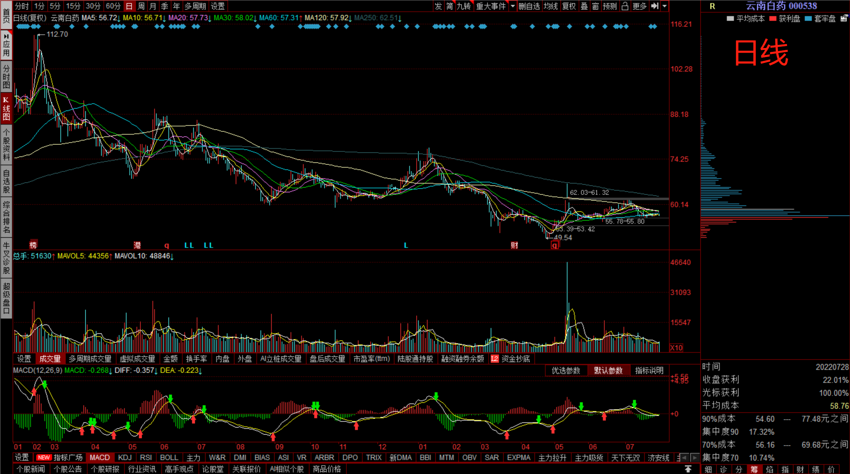Click the 财 marker on K-line chart

tap(514, 245)
